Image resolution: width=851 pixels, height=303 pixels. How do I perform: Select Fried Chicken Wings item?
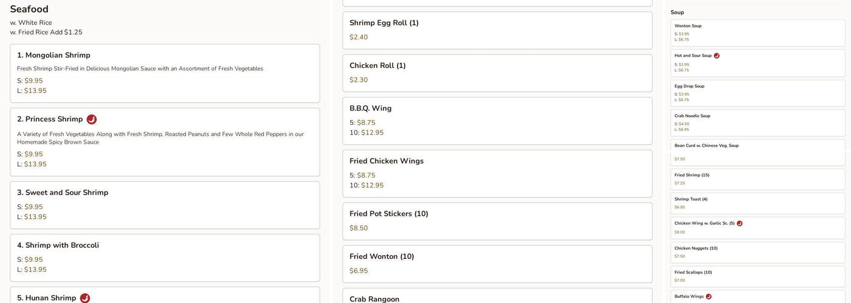point(497,173)
